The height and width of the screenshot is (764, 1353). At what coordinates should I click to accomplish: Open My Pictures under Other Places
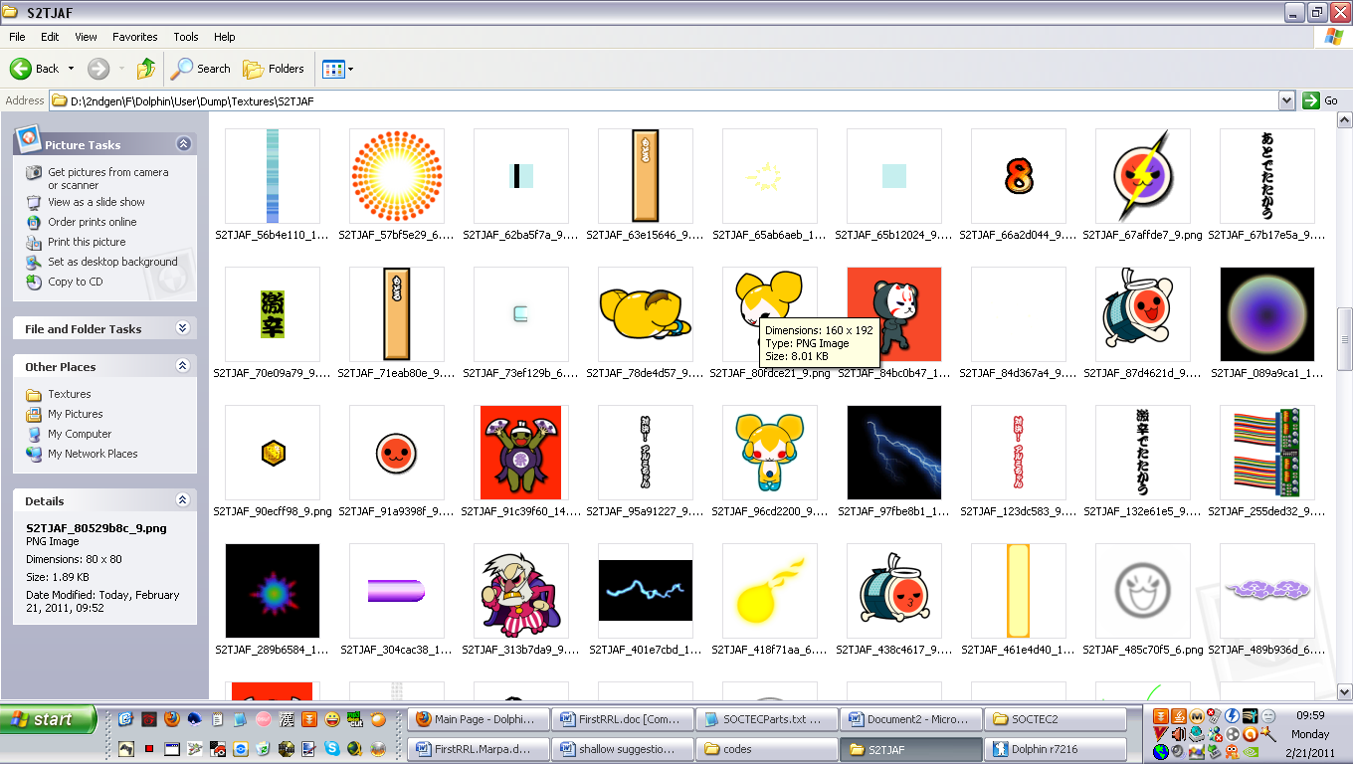pyautogui.click(x=76, y=414)
